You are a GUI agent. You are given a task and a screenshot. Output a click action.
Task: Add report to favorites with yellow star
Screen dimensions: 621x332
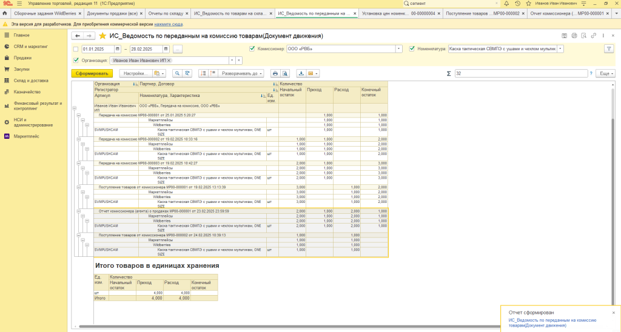click(x=102, y=36)
